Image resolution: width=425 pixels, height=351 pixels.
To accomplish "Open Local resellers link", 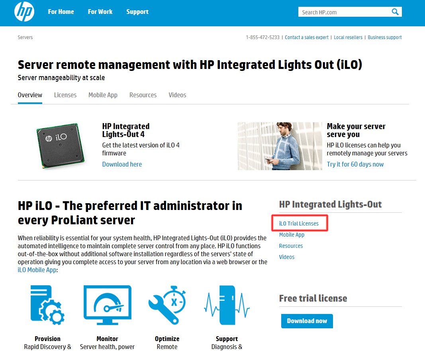I will (x=348, y=37).
